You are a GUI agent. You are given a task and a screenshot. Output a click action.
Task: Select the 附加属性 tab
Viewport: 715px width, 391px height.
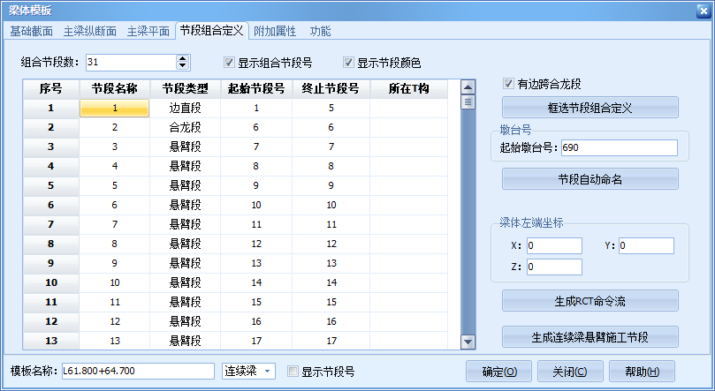point(275,31)
